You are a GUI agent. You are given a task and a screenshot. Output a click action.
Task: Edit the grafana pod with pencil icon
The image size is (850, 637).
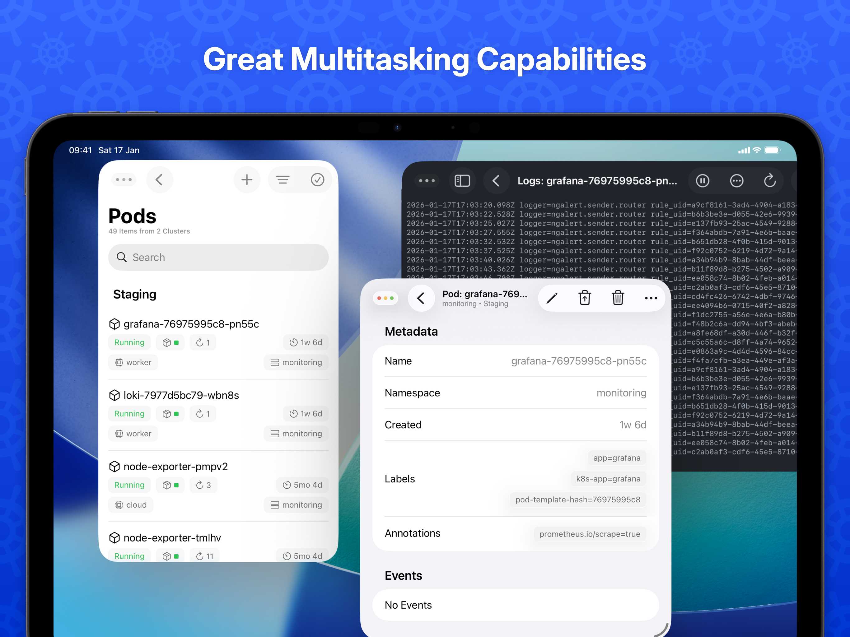(x=552, y=299)
